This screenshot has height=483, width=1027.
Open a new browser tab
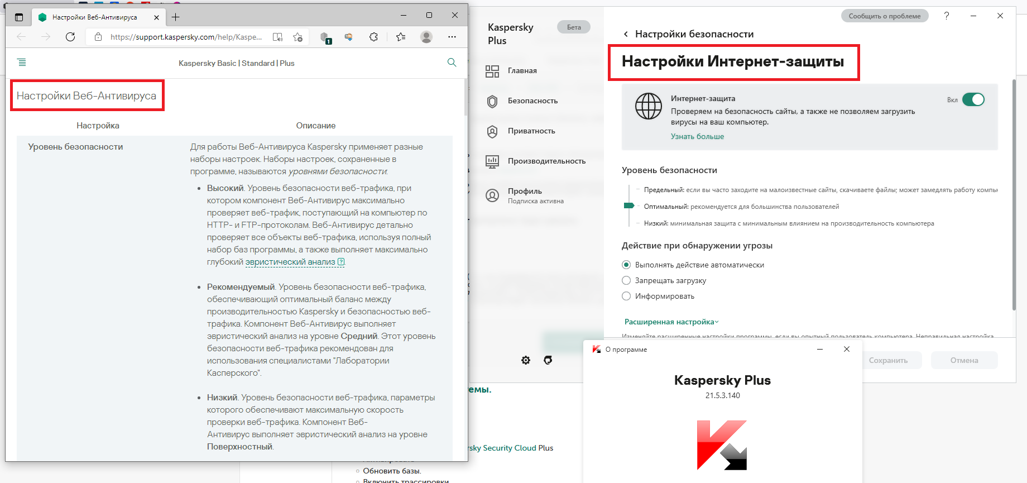[x=176, y=17]
